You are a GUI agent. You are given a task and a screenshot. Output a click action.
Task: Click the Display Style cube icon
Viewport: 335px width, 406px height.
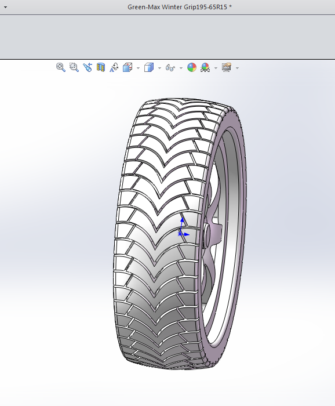coord(149,67)
